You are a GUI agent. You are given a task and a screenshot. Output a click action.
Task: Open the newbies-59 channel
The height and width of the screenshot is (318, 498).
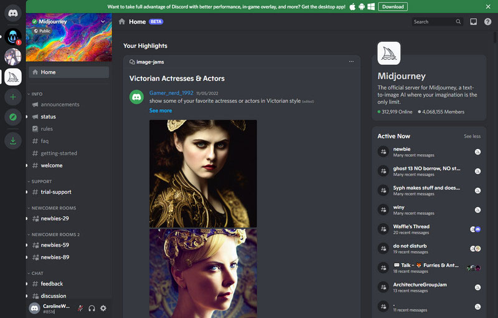68,245
